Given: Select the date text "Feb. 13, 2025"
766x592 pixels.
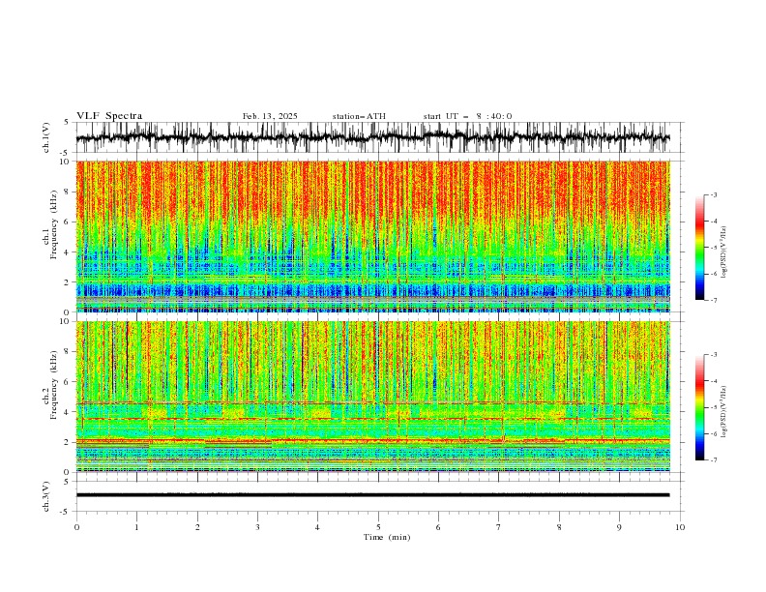Looking at the screenshot, I should [270, 116].
